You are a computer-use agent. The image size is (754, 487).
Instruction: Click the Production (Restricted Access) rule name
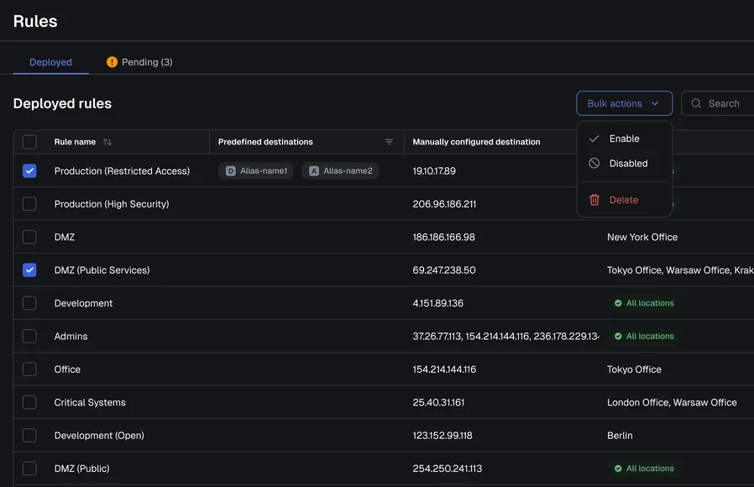pyautogui.click(x=122, y=170)
